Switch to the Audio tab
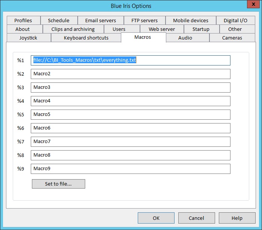The height and width of the screenshot is (230, 262). point(188,38)
